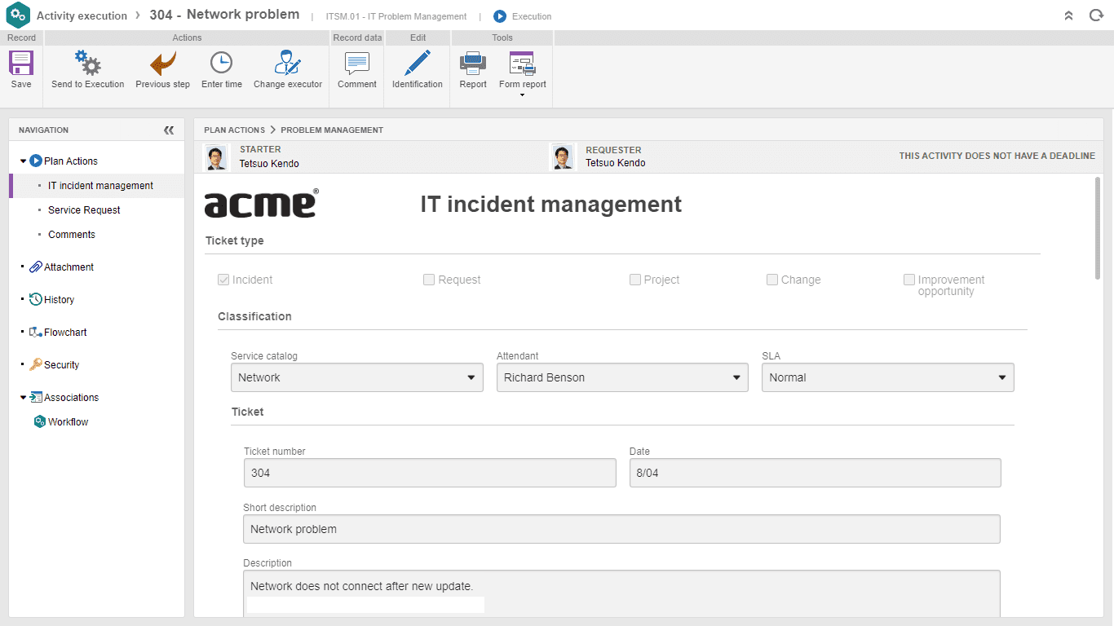The height and width of the screenshot is (626, 1114).
Task: Open the Attachment navigation item
Action: tap(69, 267)
